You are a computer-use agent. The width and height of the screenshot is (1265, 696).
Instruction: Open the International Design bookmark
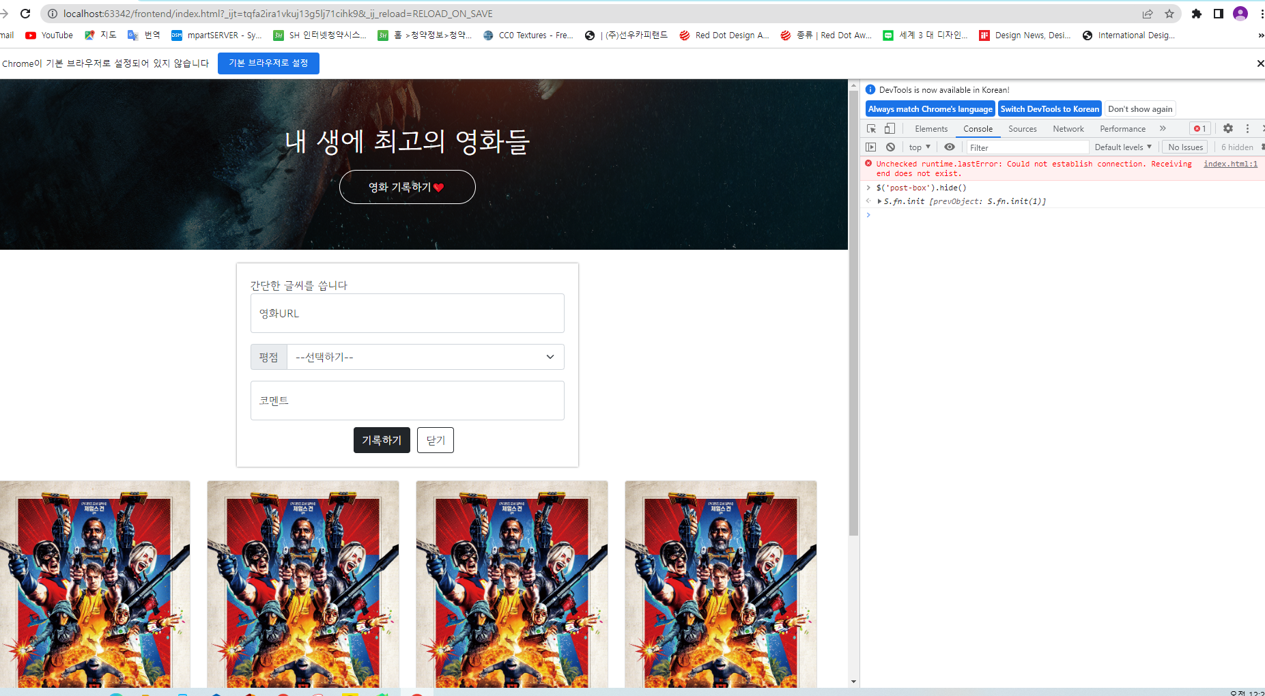[x=1129, y=35]
